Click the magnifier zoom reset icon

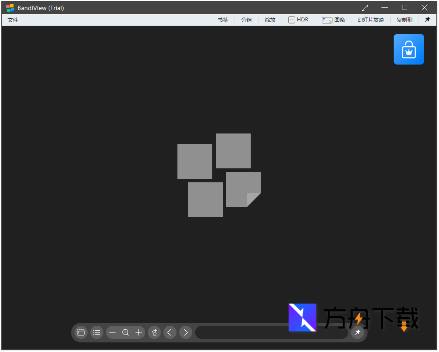[x=126, y=332]
